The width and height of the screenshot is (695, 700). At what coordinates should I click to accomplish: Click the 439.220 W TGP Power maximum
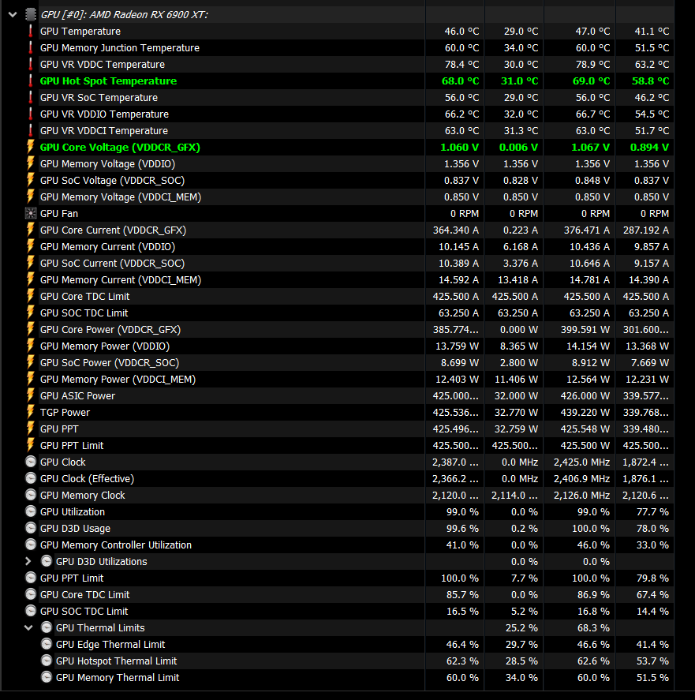[585, 413]
